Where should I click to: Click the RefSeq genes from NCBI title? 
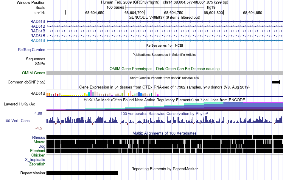pos(164,45)
